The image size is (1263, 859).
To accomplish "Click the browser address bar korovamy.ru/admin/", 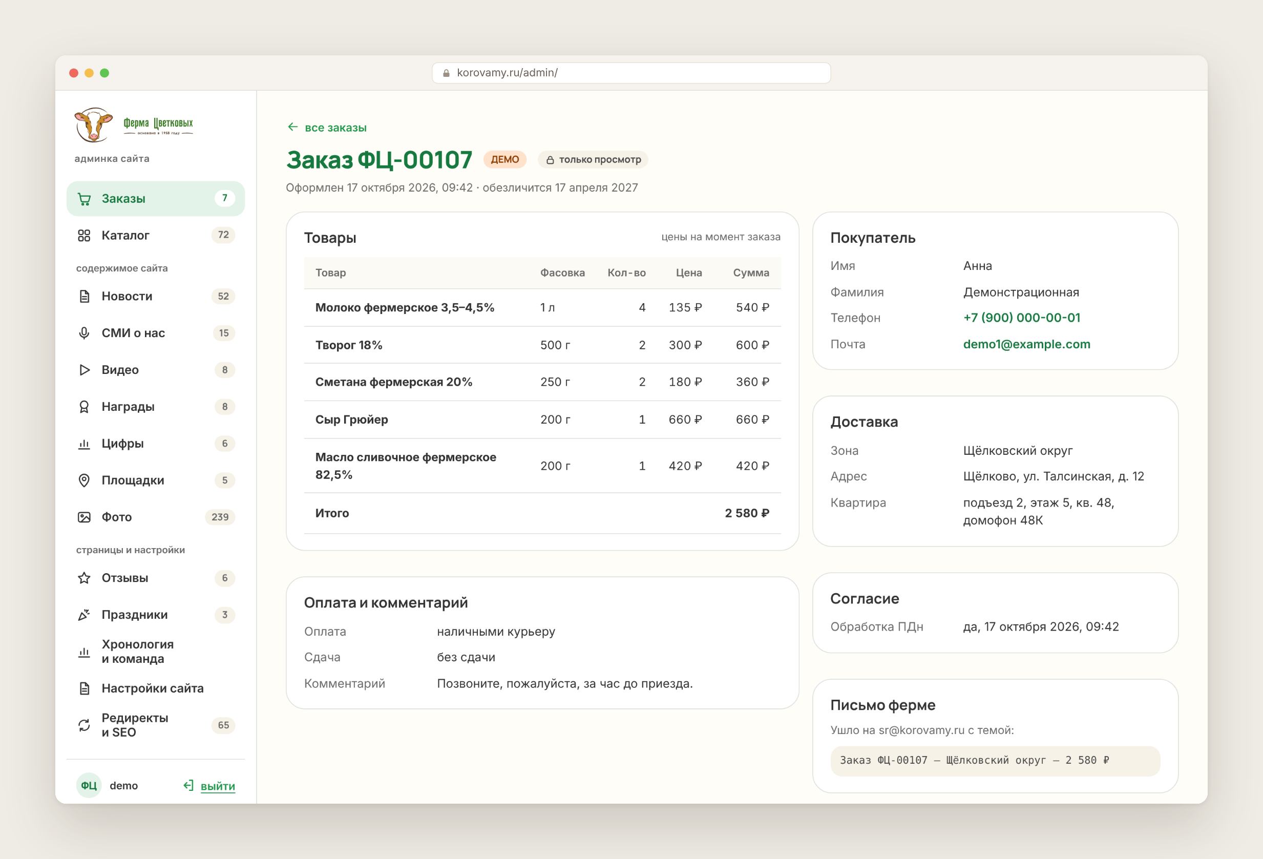I will click(x=631, y=73).
